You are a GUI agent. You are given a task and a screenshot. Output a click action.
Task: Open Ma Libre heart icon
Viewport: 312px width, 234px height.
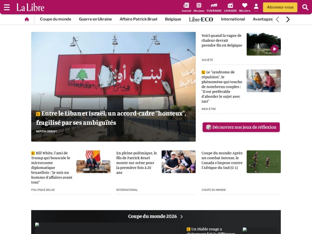click(245, 7)
